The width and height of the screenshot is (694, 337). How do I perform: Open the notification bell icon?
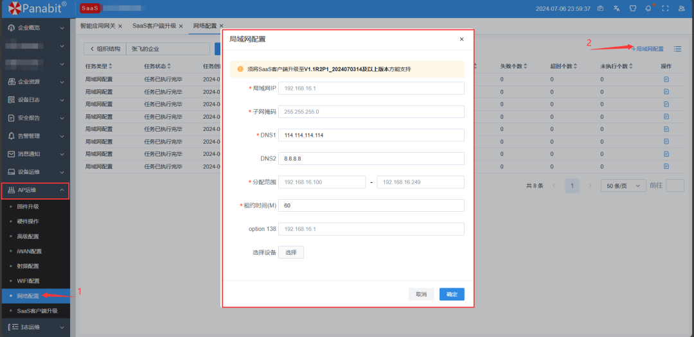[648, 8]
